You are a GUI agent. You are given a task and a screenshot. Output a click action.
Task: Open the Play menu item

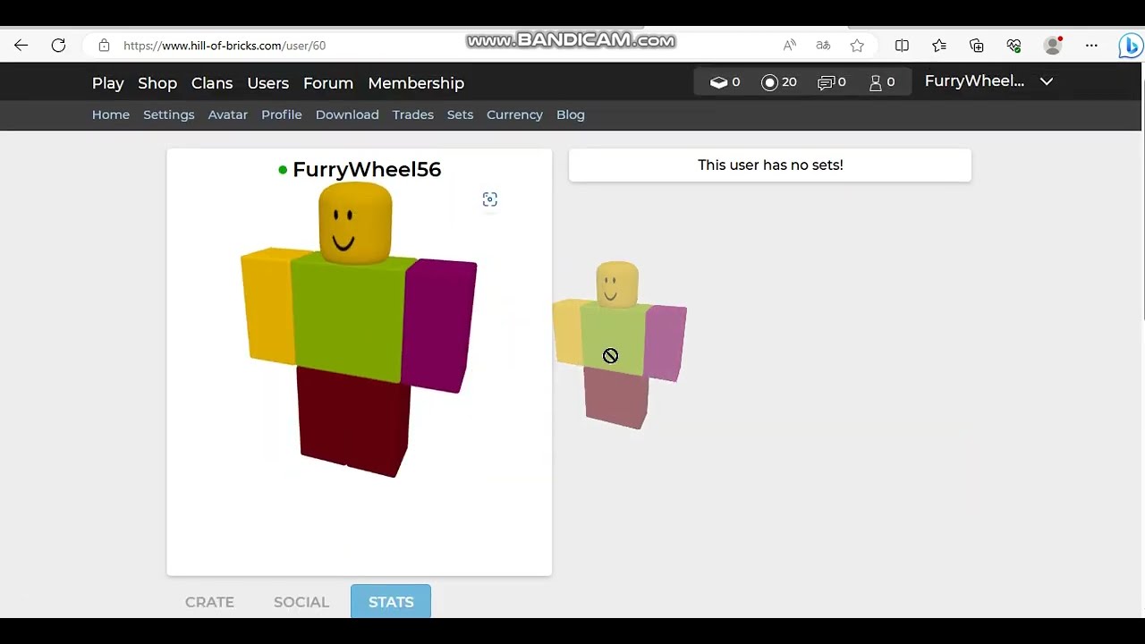(108, 83)
